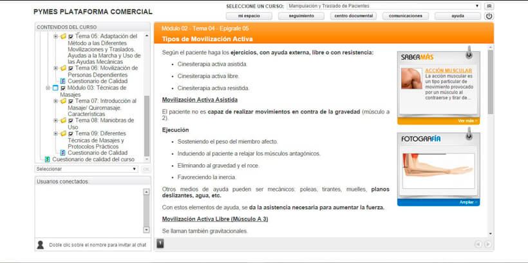Collapse the Módulo 03 tree node
528x263 pixels.
[48, 88]
